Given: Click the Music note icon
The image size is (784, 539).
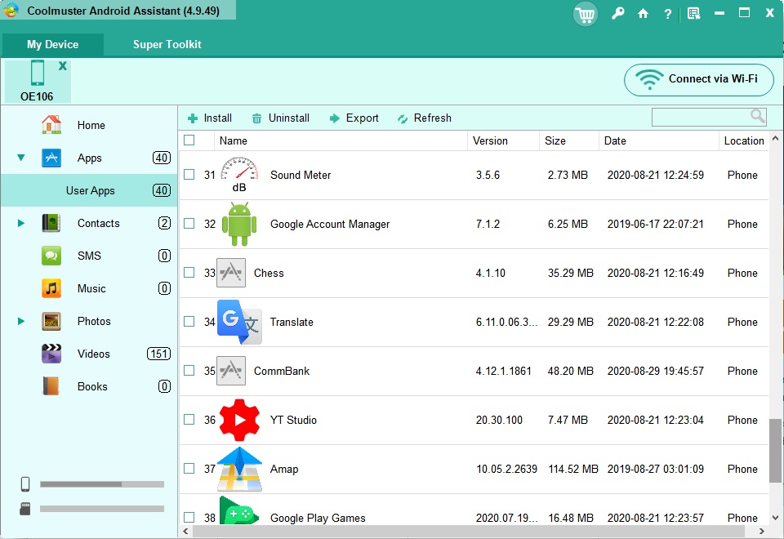Looking at the screenshot, I should coord(51,288).
